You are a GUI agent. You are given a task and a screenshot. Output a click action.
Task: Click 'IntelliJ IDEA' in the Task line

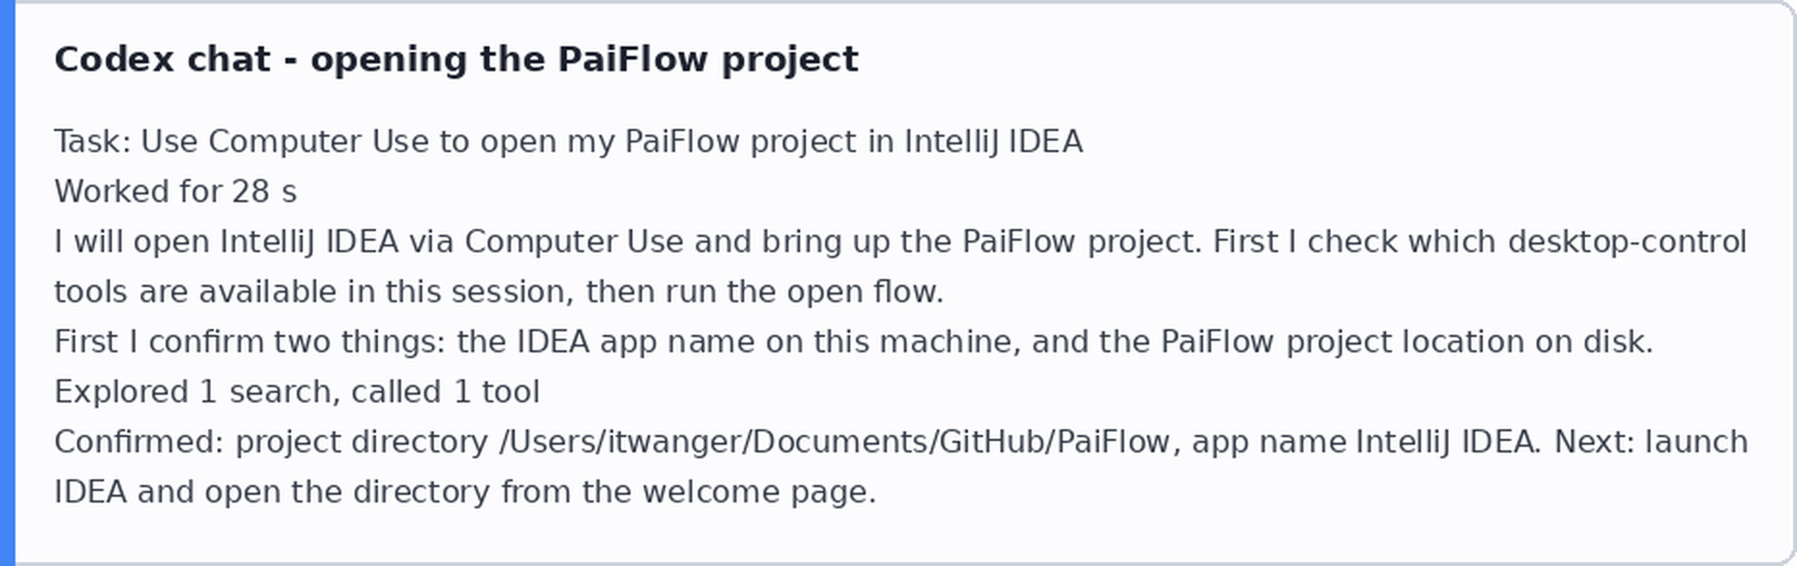coord(993,141)
